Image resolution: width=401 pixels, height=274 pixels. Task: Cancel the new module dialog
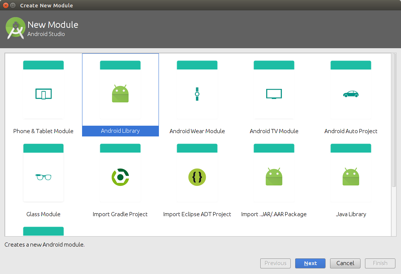pos(345,263)
